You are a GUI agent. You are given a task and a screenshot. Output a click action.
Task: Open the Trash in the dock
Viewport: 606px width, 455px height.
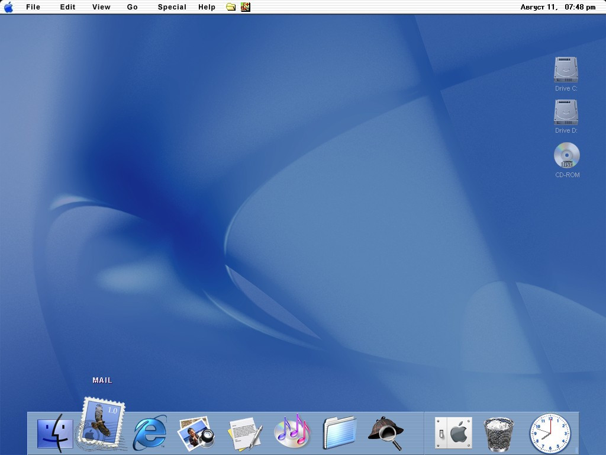click(x=499, y=434)
